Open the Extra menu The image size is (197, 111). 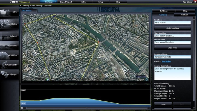pos(83,2)
